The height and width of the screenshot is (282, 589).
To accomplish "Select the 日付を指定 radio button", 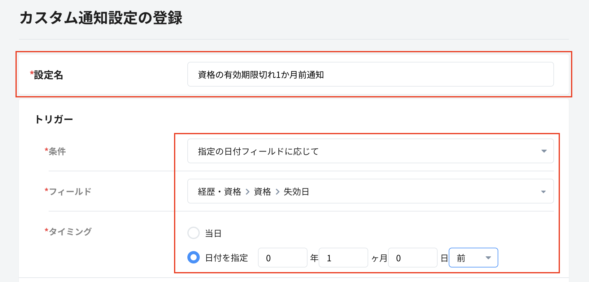I will 194,257.
